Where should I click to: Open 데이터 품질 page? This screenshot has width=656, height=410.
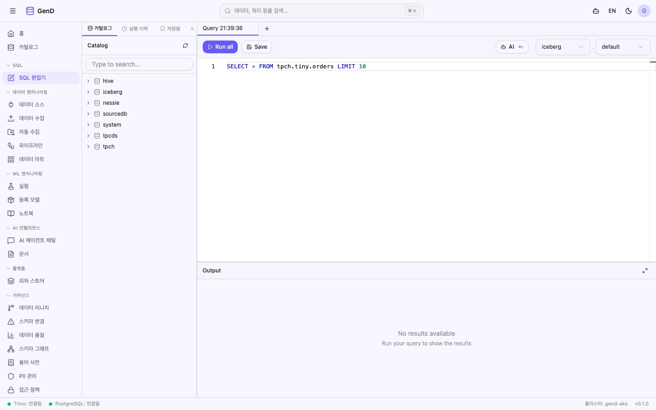pyautogui.click(x=41, y=335)
